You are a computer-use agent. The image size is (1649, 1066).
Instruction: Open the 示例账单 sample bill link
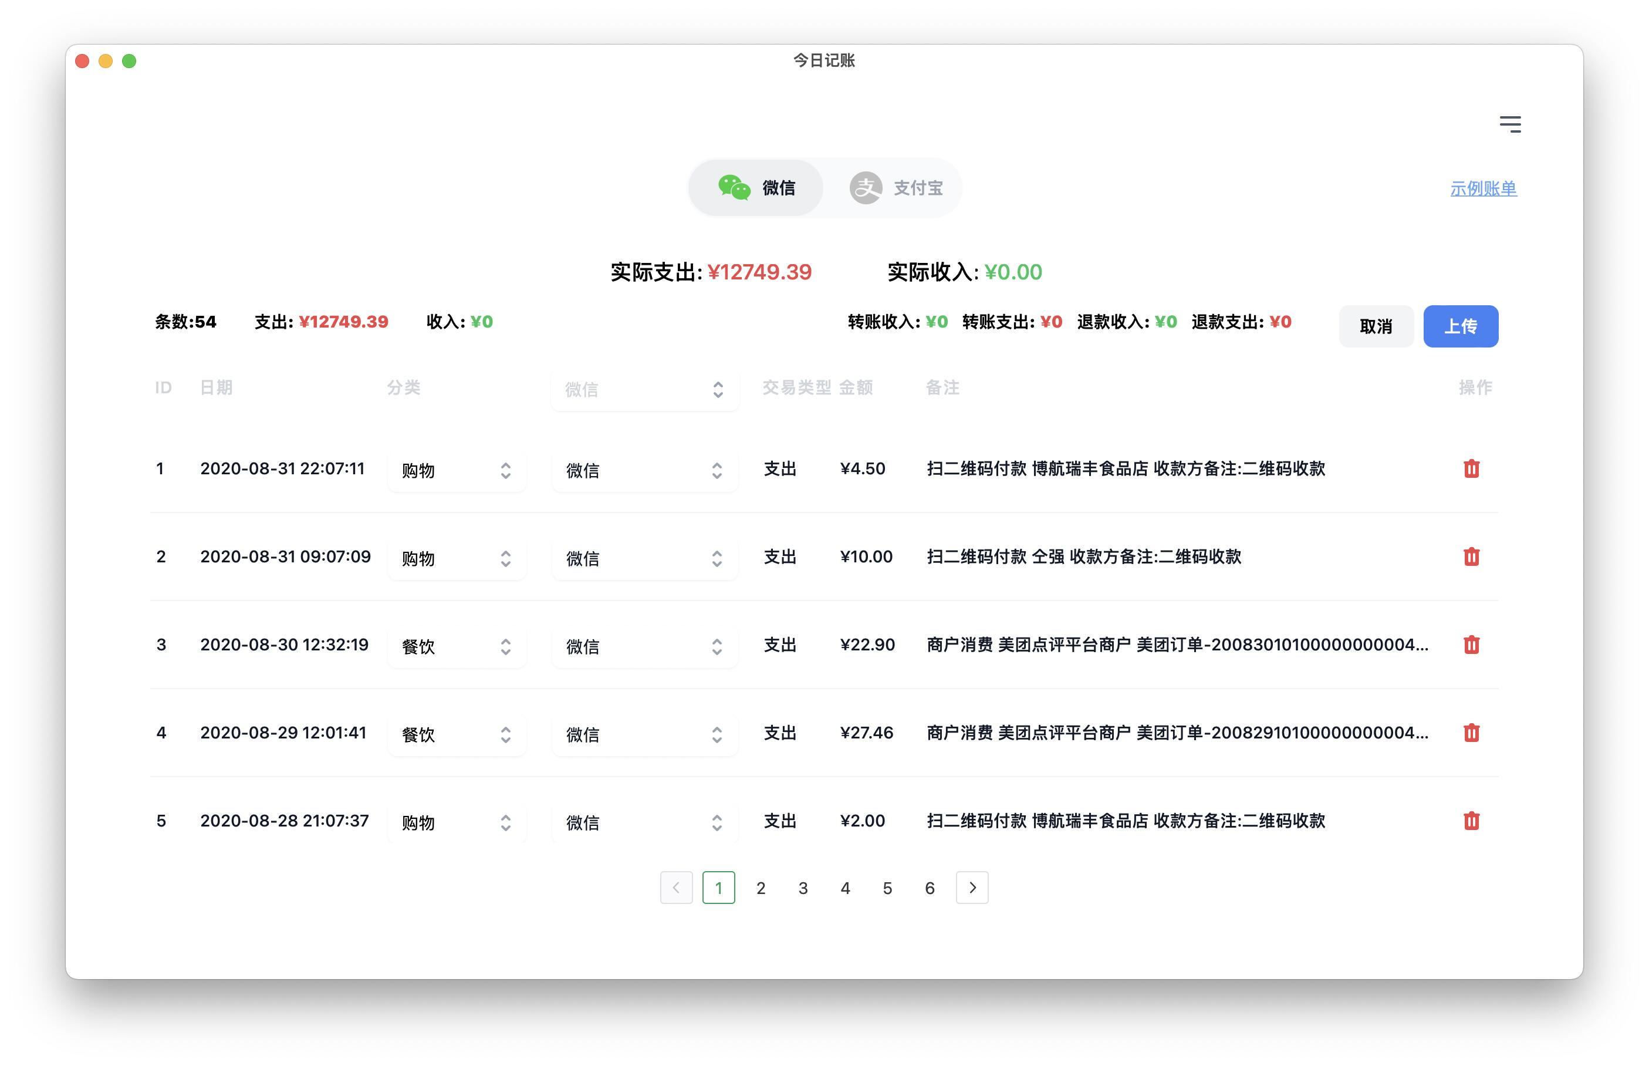1482,188
